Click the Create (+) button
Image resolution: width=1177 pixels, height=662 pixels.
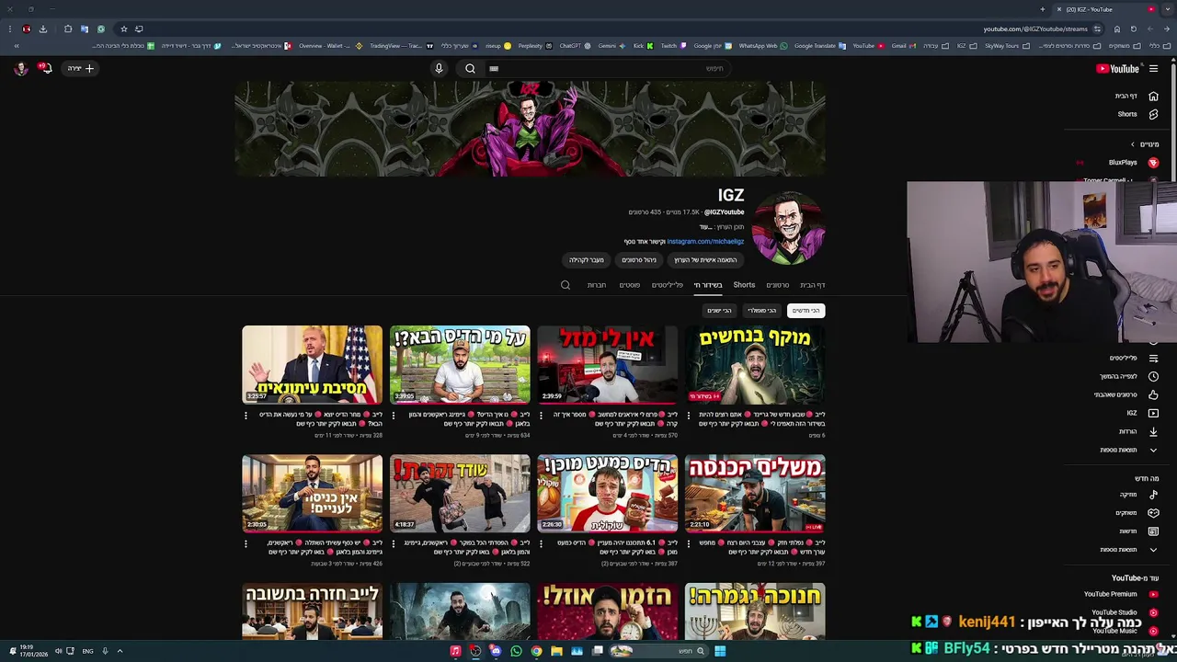(x=81, y=68)
